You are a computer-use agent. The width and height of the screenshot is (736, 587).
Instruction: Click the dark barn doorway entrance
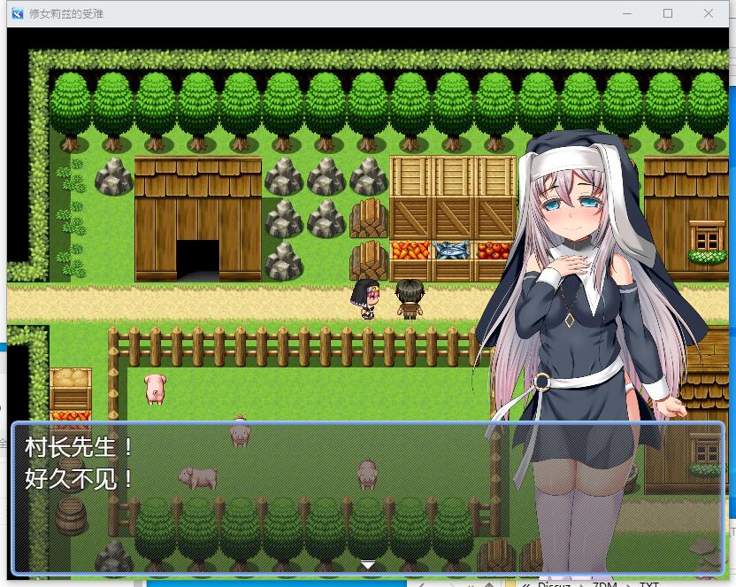pos(197,260)
